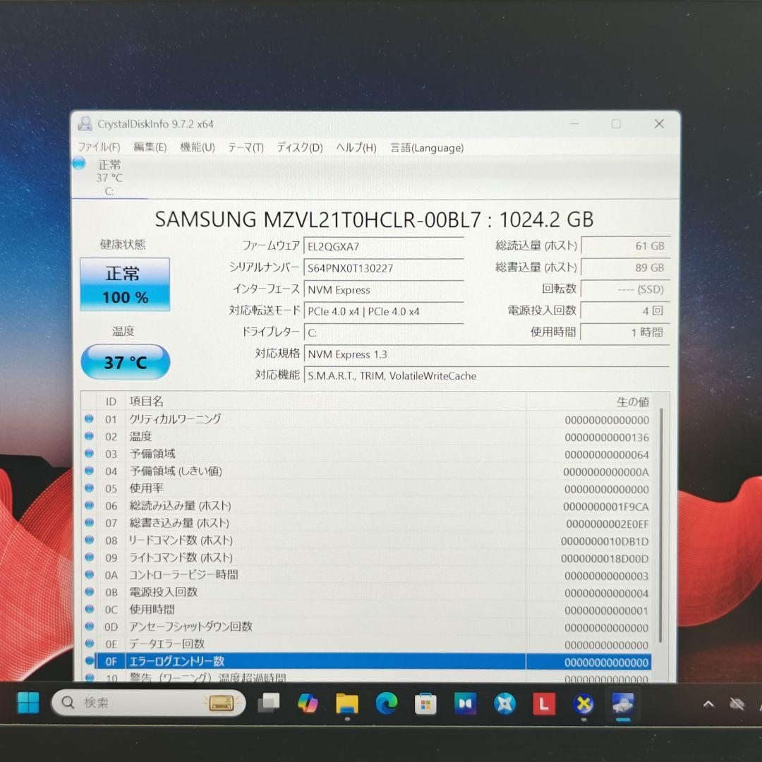Select the 温度 attribute row 02

367,437
